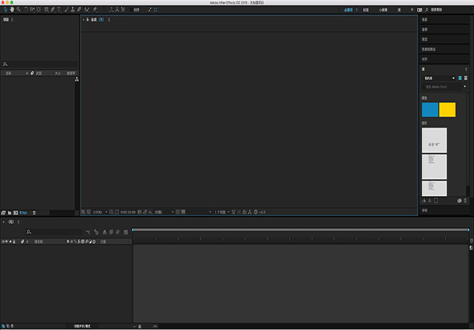The height and width of the screenshot is (330, 474).
Task: Choose the View Axis mode icon
Action: (x=123, y=10)
